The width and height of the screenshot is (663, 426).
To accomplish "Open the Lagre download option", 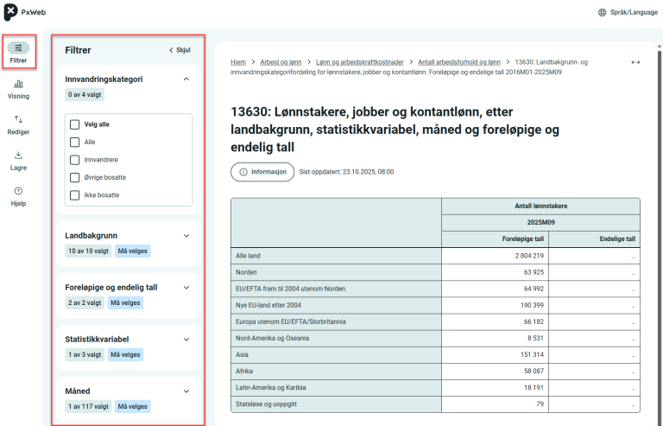I will click(x=19, y=161).
